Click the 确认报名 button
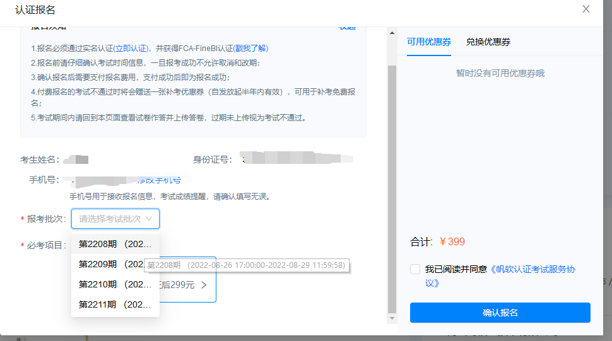The image size is (612, 341). tap(500, 313)
